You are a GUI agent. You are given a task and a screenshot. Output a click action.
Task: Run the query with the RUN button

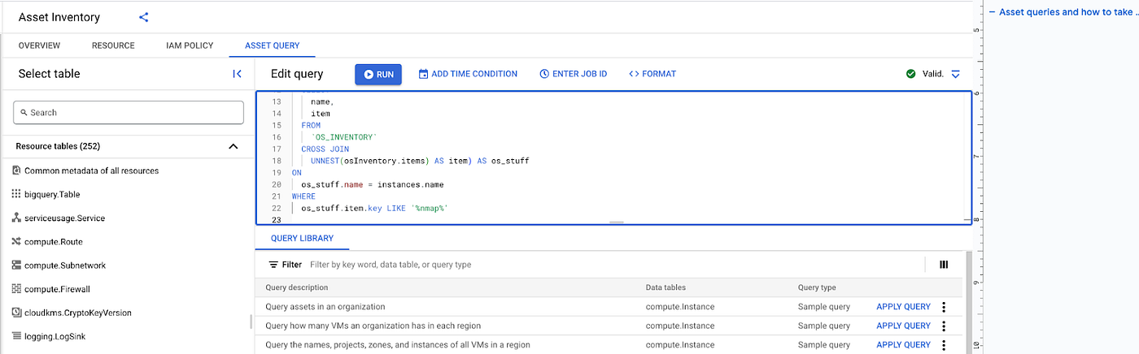pos(378,74)
